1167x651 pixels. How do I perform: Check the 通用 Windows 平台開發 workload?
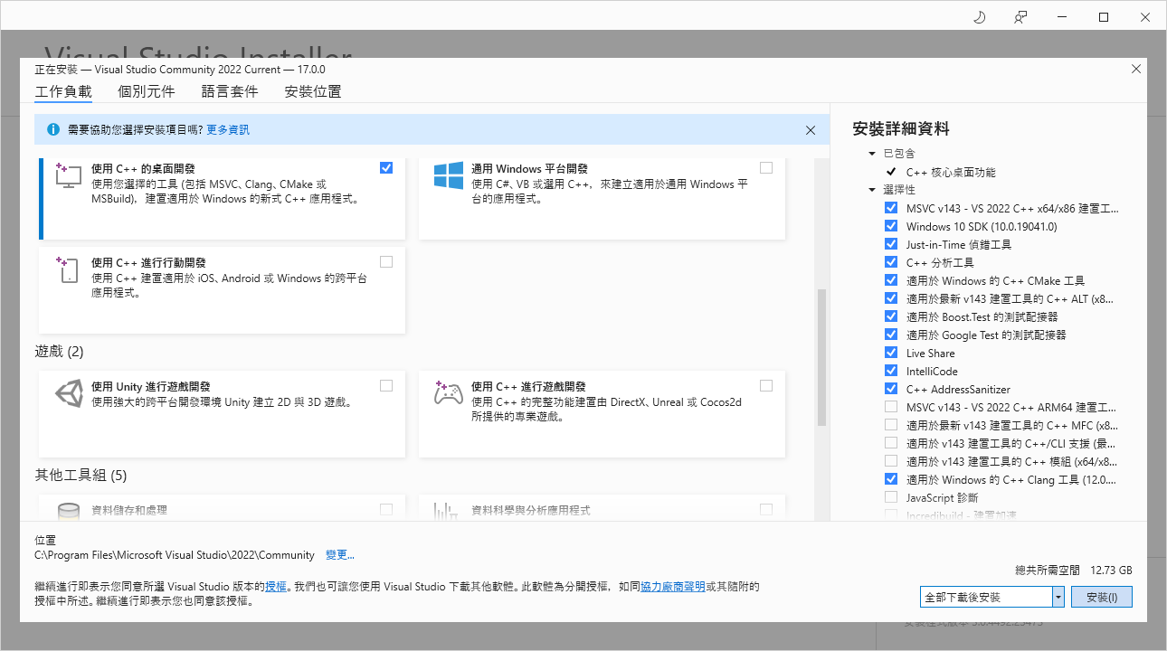(766, 168)
